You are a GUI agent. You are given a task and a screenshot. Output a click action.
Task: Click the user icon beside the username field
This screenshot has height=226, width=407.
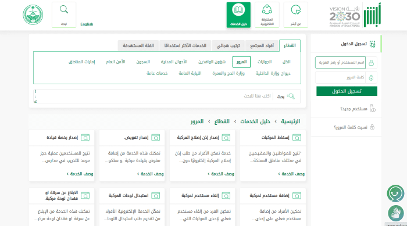click(x=371, y=63)
